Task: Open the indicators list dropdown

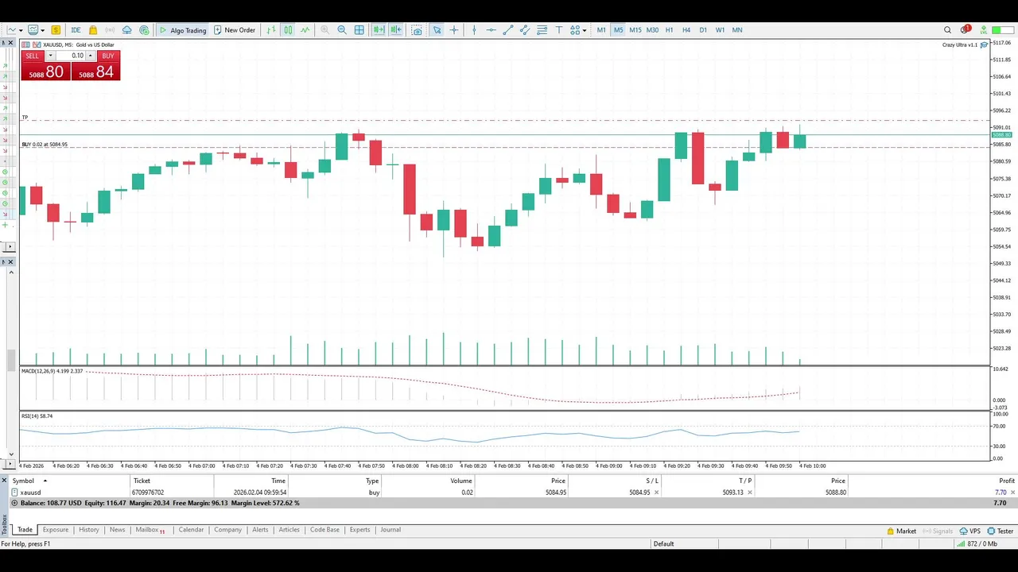Action: tap(43, 30)
